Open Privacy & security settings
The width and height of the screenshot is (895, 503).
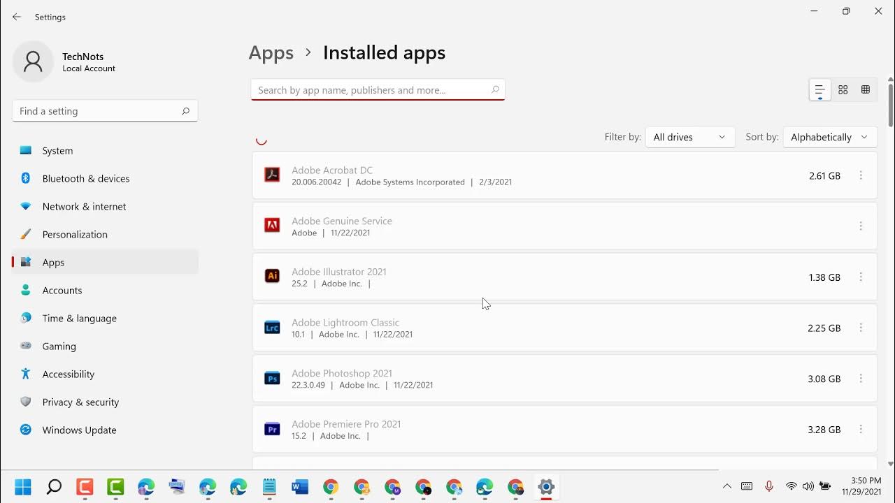click(105, 402)
